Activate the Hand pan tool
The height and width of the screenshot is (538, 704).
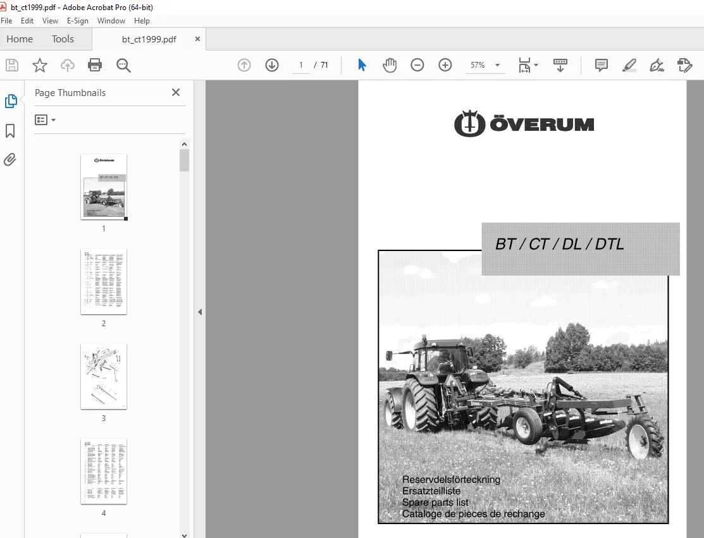[x=390, y=65]
